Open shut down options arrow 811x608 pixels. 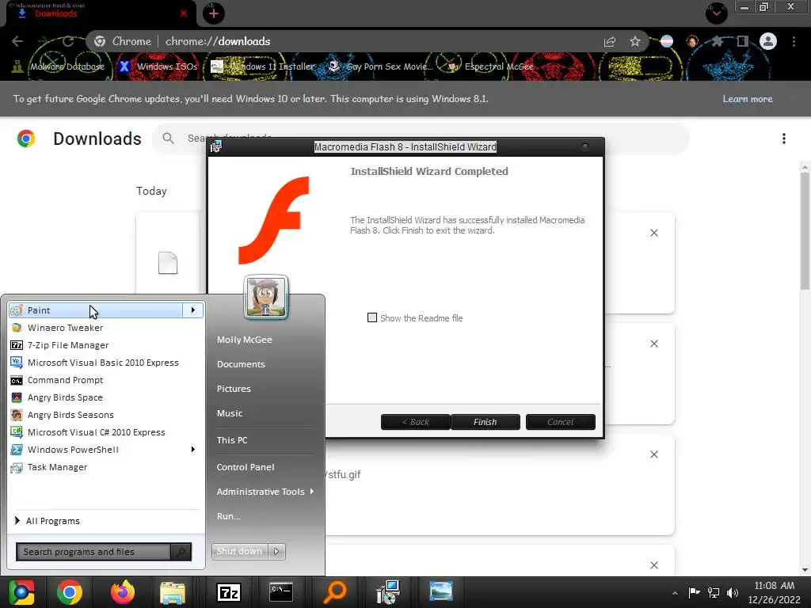pos(276,551)
